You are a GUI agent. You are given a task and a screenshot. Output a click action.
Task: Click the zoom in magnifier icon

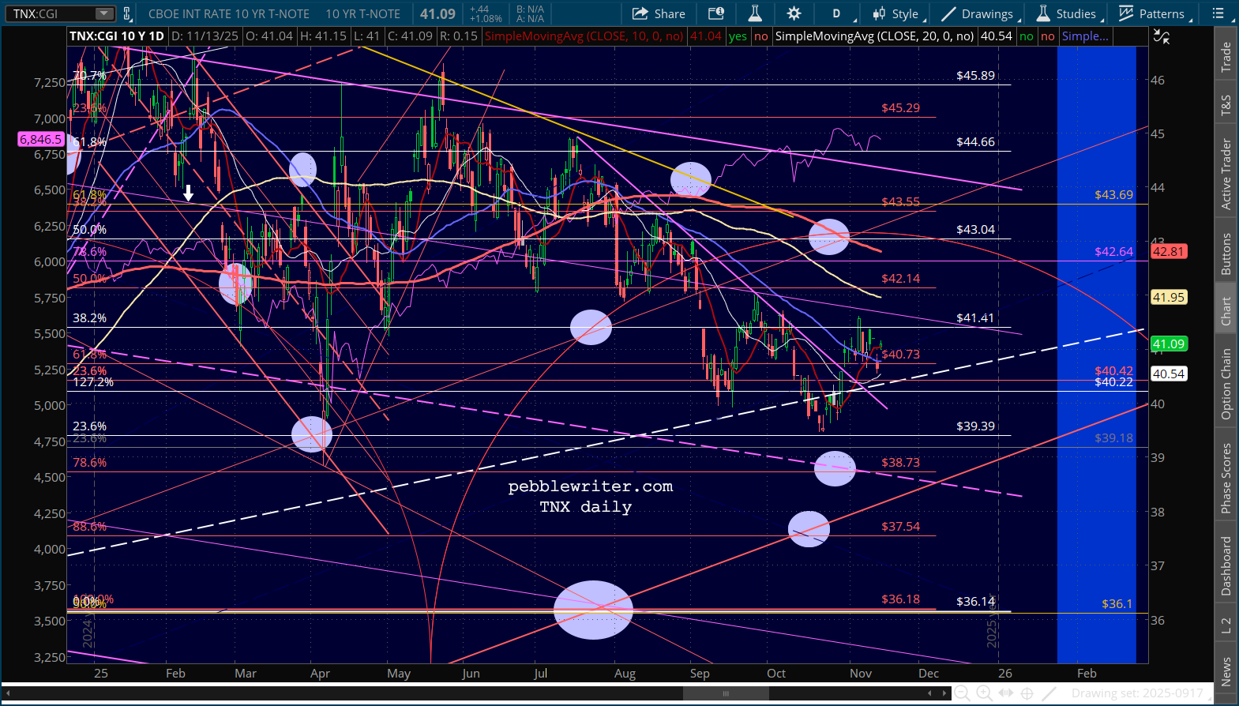coord(984,693)
